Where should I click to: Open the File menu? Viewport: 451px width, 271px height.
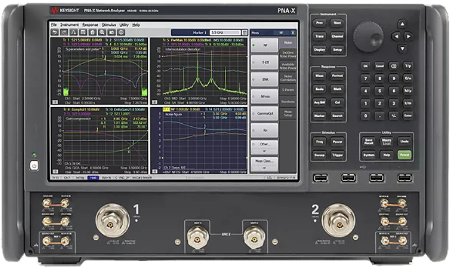coord(54,25)
